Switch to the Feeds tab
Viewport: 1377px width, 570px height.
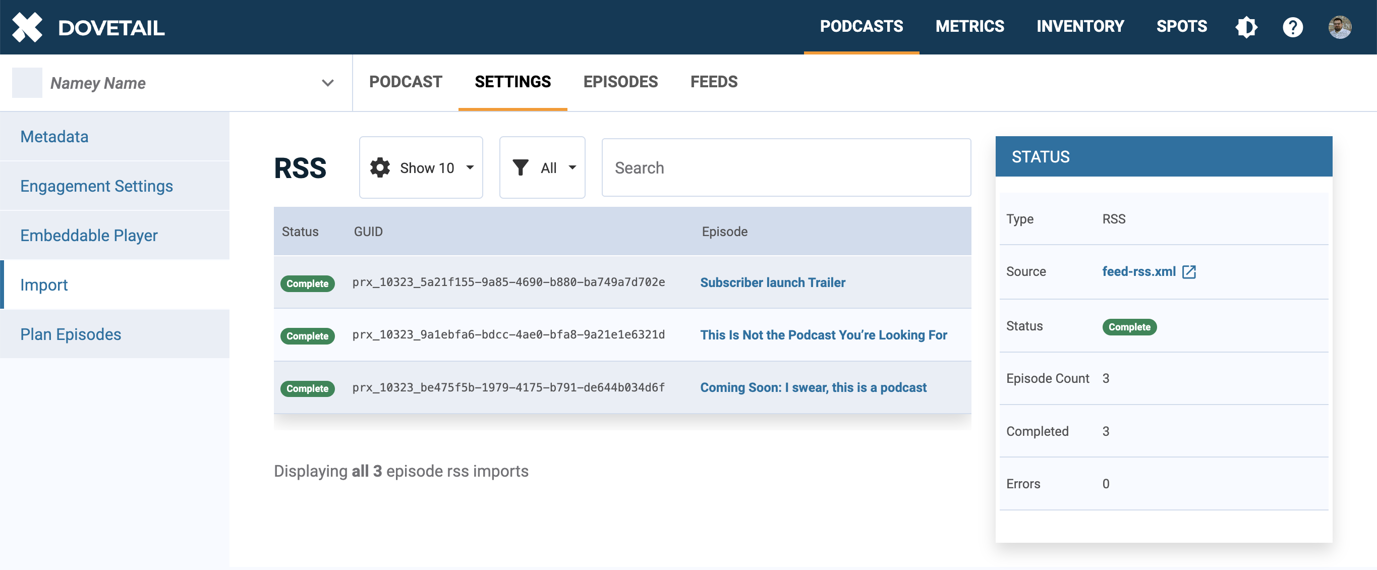click(x=714, y=82)
